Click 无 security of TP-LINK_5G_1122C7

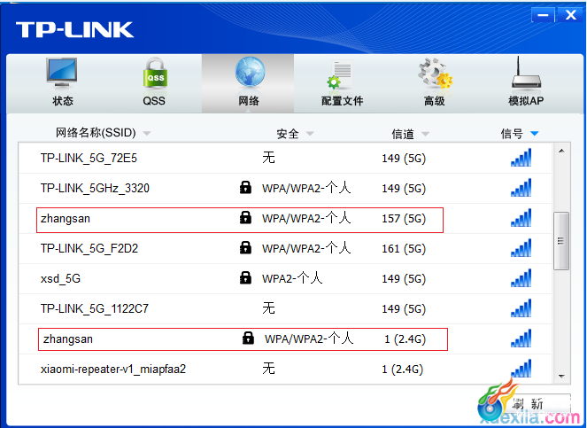(268, 308)
